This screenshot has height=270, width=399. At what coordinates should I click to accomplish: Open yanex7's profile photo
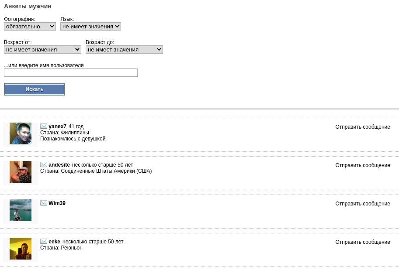21,133
